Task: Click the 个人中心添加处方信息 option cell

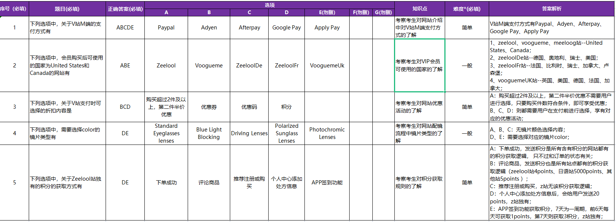Action: click(287, 183)
